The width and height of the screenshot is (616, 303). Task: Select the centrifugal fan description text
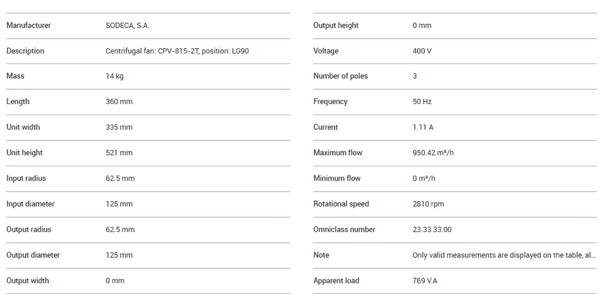point(177,51)
